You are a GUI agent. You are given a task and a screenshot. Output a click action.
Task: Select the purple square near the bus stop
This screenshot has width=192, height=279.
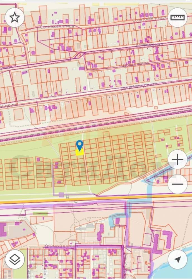(x=61, y=195)
